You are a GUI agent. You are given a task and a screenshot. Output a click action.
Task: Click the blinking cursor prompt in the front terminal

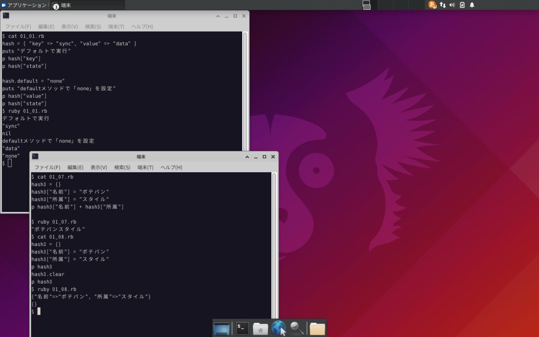[38, 311]
